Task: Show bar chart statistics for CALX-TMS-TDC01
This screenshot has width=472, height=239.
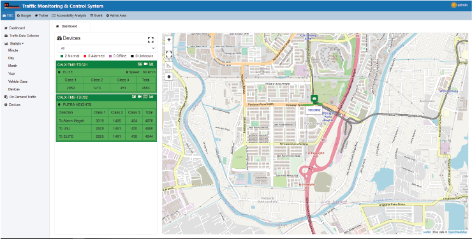Action: click(151, 64)
